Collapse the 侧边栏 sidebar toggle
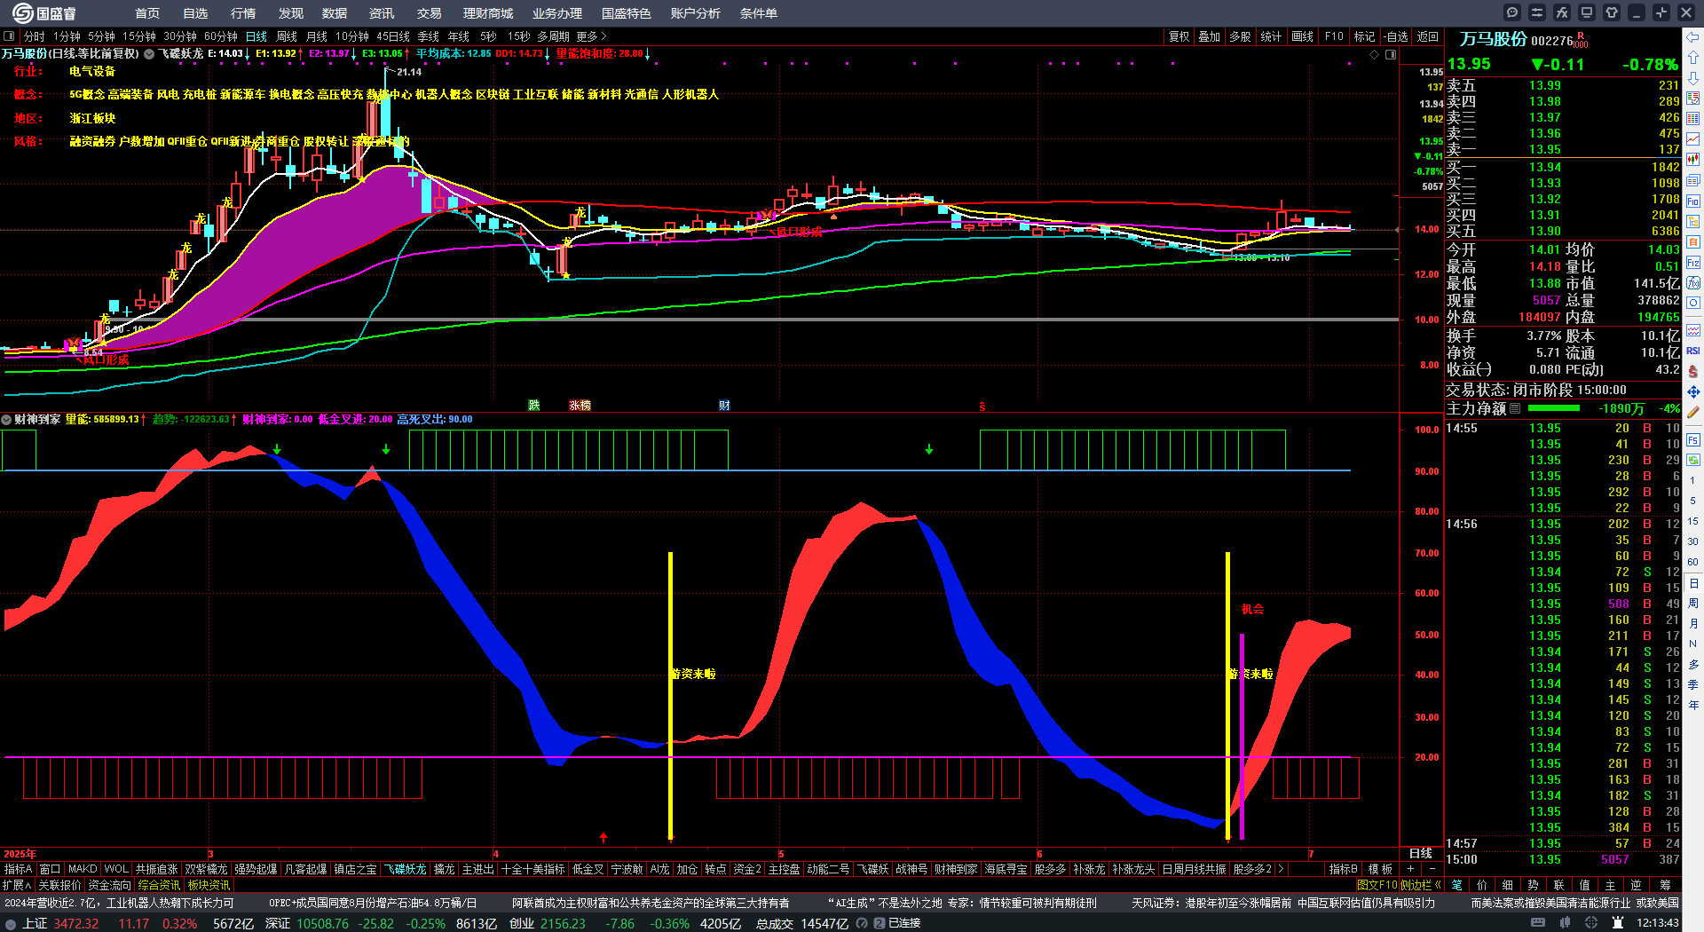 [1420, 885]
